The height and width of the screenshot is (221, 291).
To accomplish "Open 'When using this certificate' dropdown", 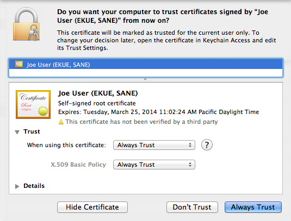I will click(154, 145).
